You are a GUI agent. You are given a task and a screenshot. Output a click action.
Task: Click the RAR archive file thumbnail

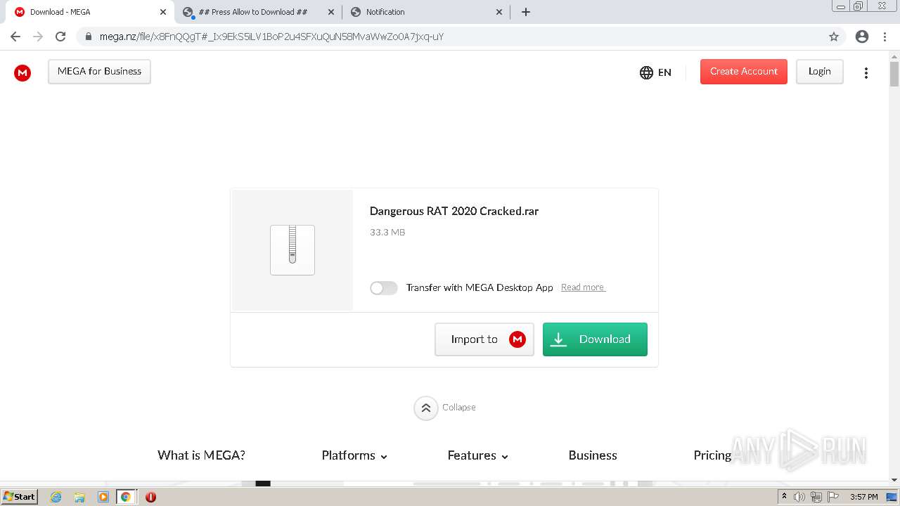[292, 250]
